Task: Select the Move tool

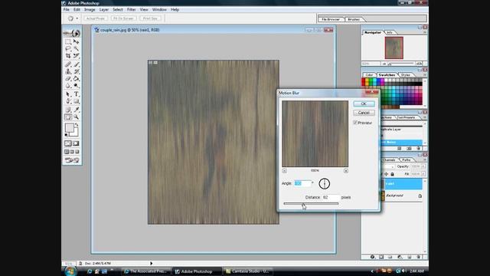Action: coord(77,41)
